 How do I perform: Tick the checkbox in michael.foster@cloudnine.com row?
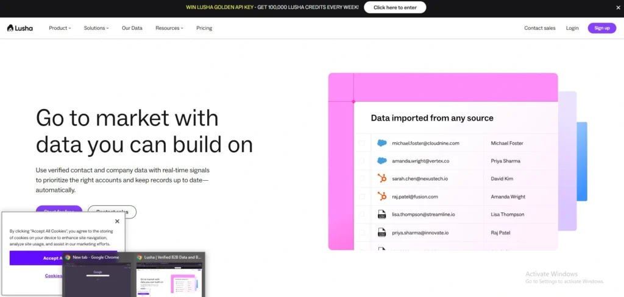(362, 143)
